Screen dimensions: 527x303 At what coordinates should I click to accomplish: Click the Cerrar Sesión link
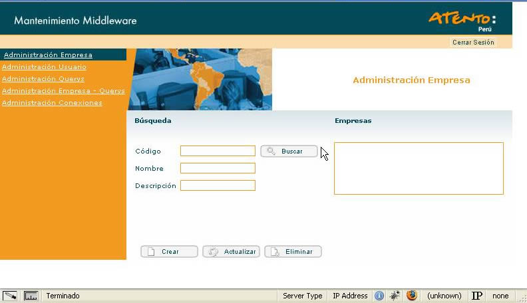473,43
